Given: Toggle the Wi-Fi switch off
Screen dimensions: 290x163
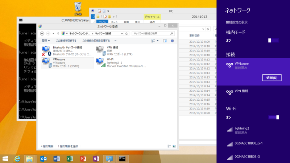Looking at the screenshot, I should click(x=274, y=117).
